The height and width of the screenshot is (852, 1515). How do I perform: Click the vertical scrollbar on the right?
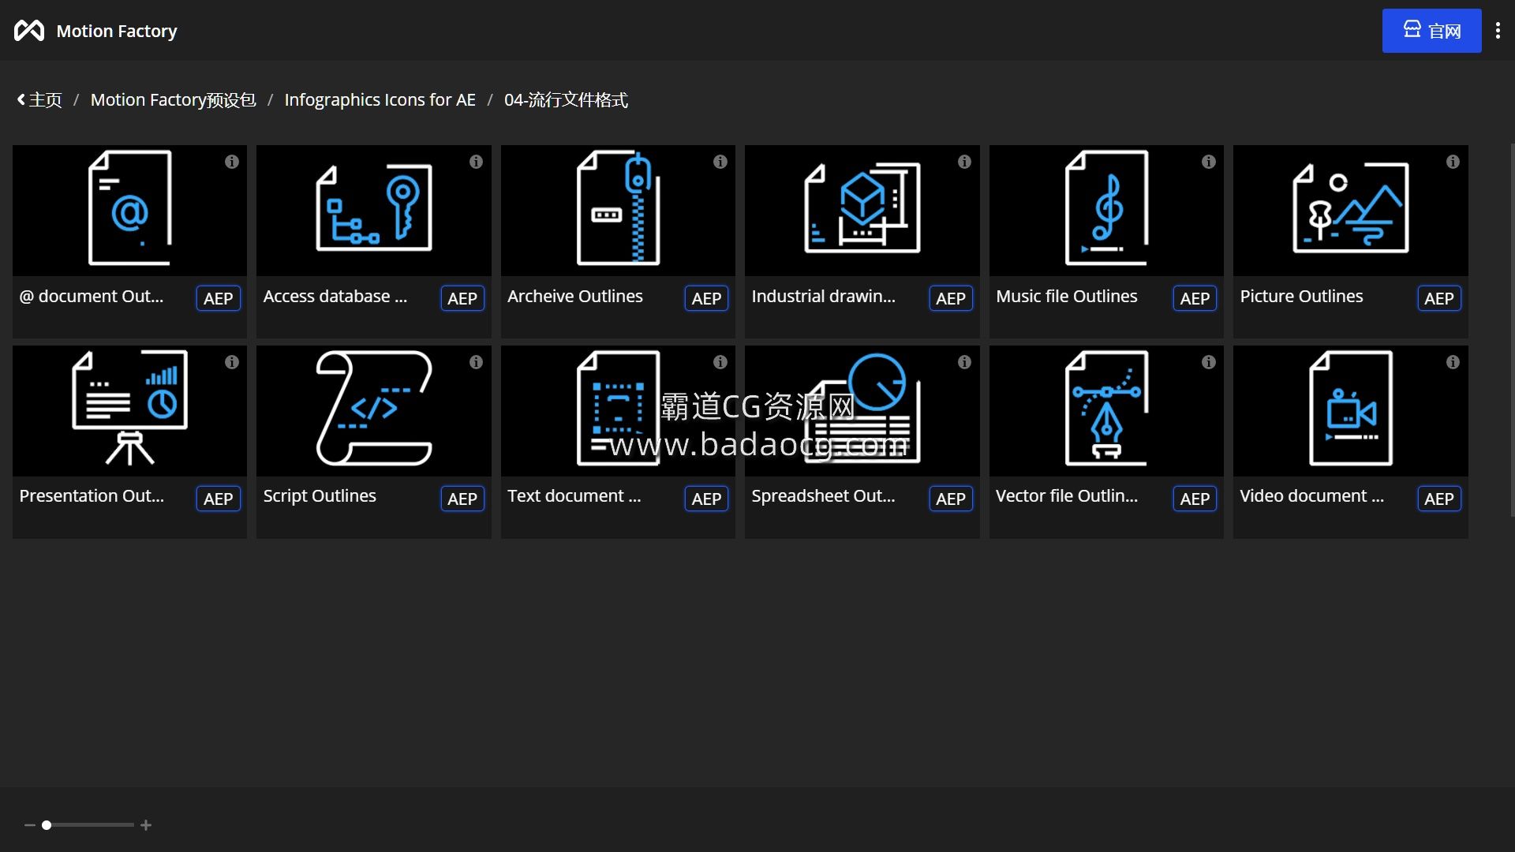click(x=1512, y=330)
